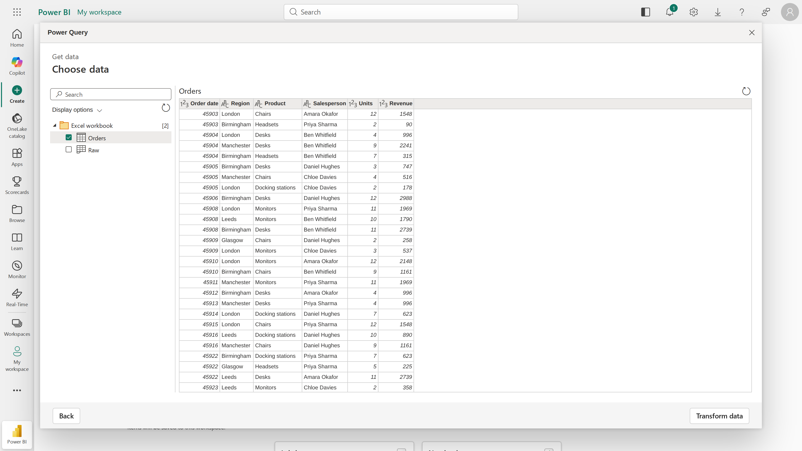This screenshot has height=451, width=802.
Task: Select Order date 45923 cell
Action: click(199, 388)
